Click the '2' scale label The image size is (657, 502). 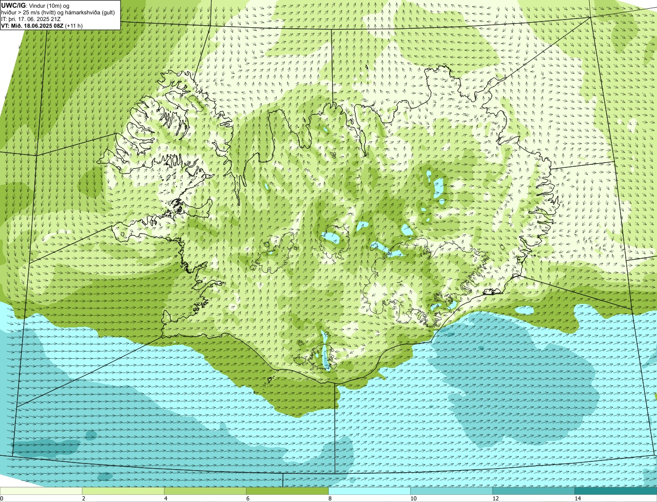pos(83,498)
